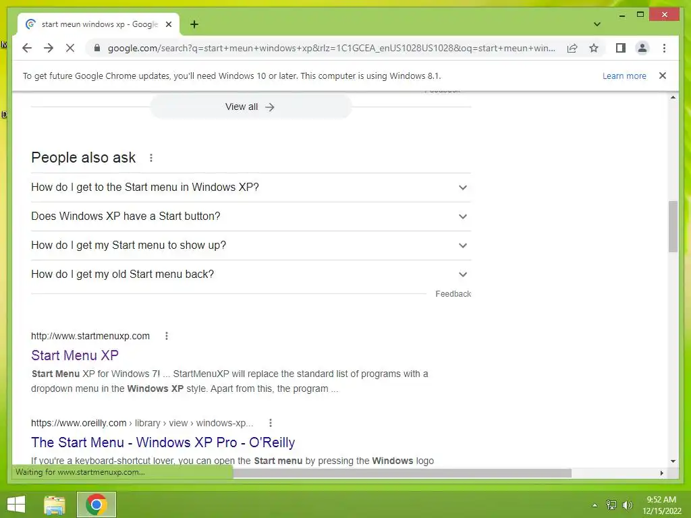Screen dimensions: 691x518
Task: Share this page using share icon
Action: tap(572, 48)
